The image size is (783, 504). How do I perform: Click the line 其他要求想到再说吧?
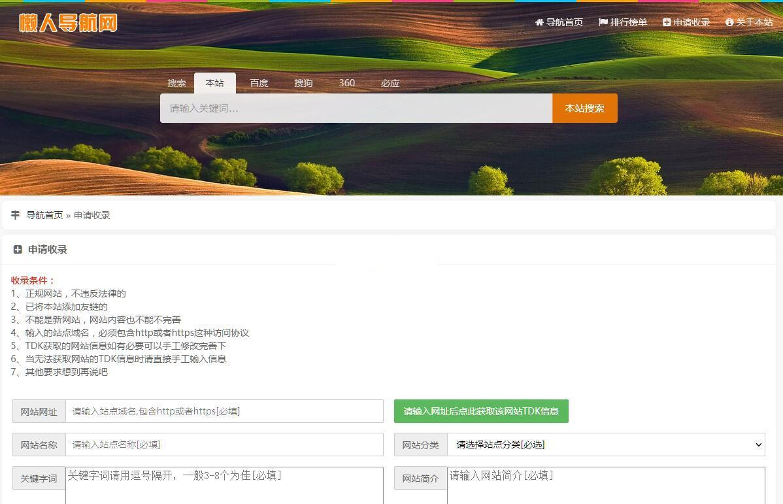[59, 372]
